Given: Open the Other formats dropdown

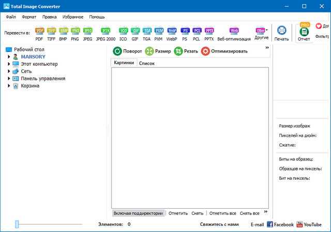Looking at the screenshot, I should [262, 33].
